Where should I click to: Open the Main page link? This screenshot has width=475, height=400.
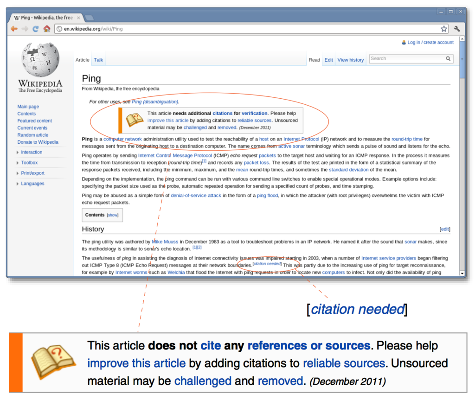28,107
